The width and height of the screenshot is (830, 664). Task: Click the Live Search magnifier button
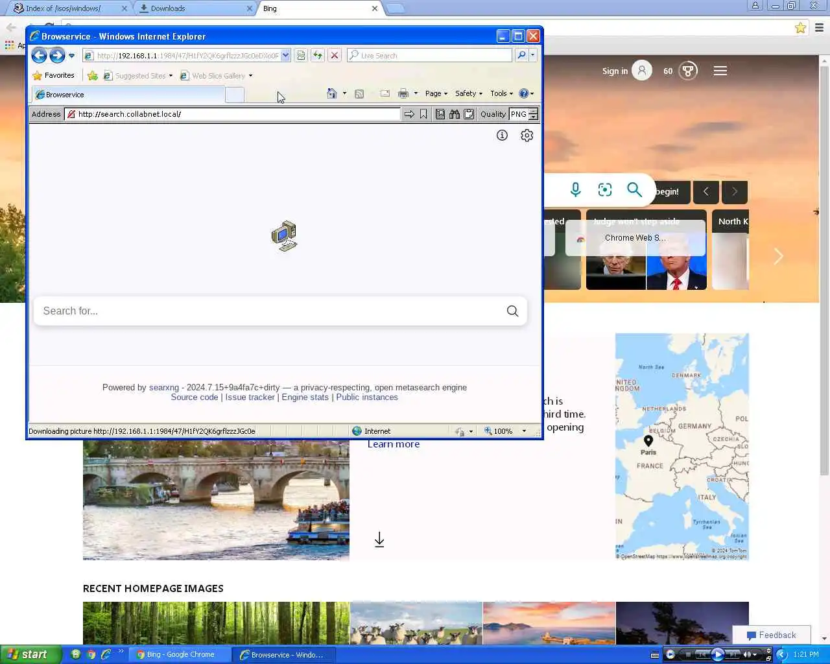521,55
